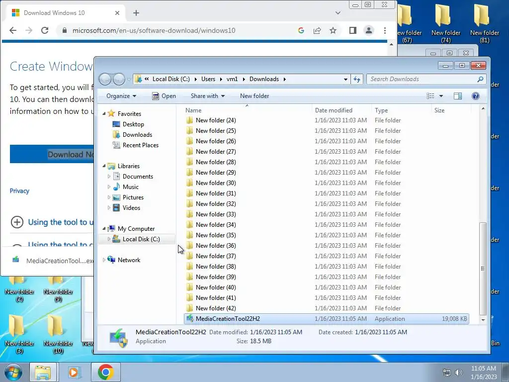509x382 pixels.
Task: Select New folder (33) row
Action: (x=326, y=214)
